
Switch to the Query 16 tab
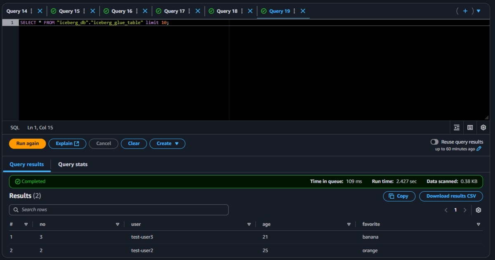point(122,11)
